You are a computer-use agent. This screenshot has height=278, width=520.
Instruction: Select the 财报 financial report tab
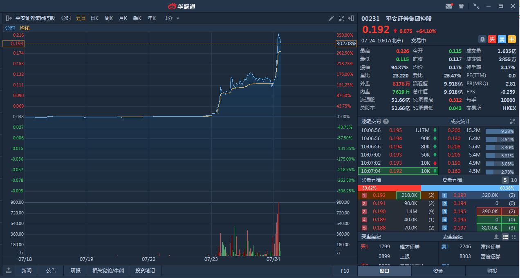[x=492, y=271]
